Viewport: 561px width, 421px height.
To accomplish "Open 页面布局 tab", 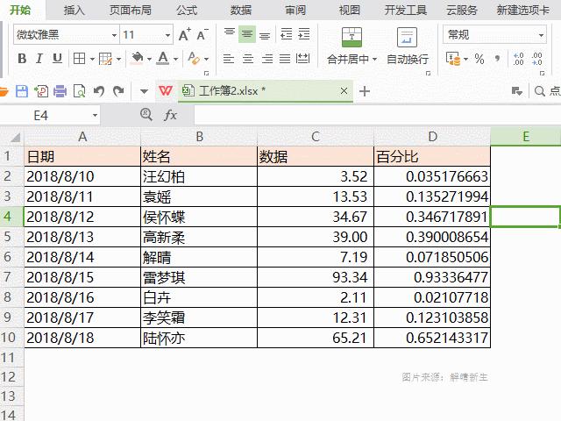I will pyautogui.click(x=131, y=10).
